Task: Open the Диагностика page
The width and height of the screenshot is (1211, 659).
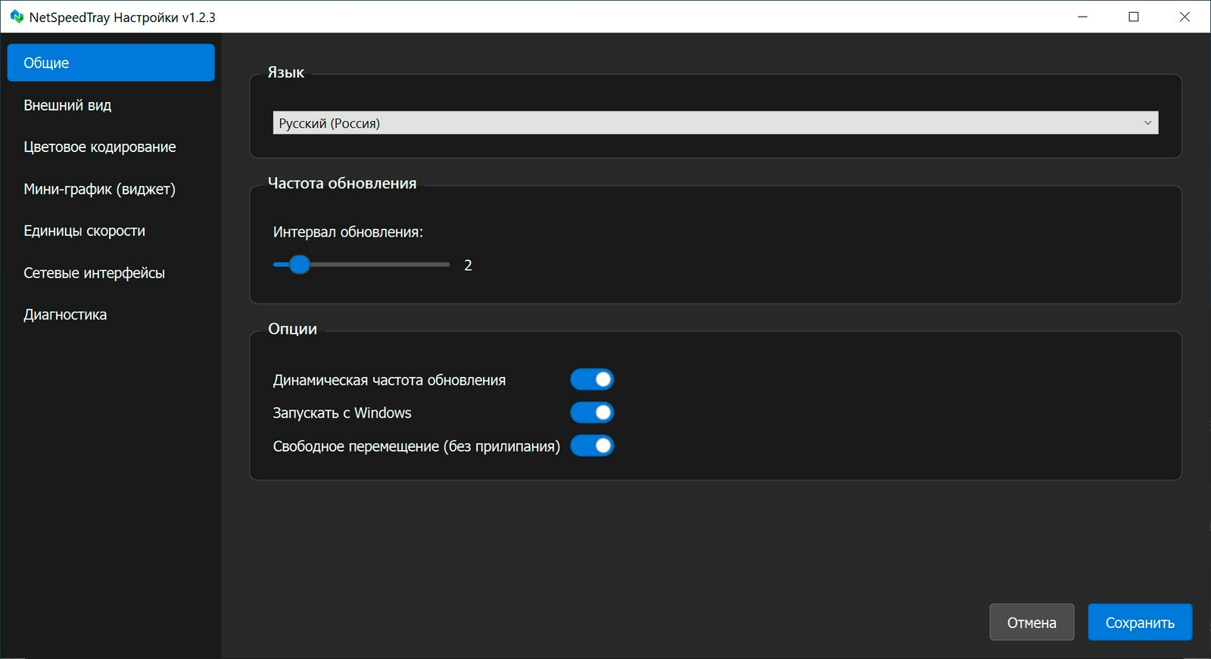Action: [65, 315]
